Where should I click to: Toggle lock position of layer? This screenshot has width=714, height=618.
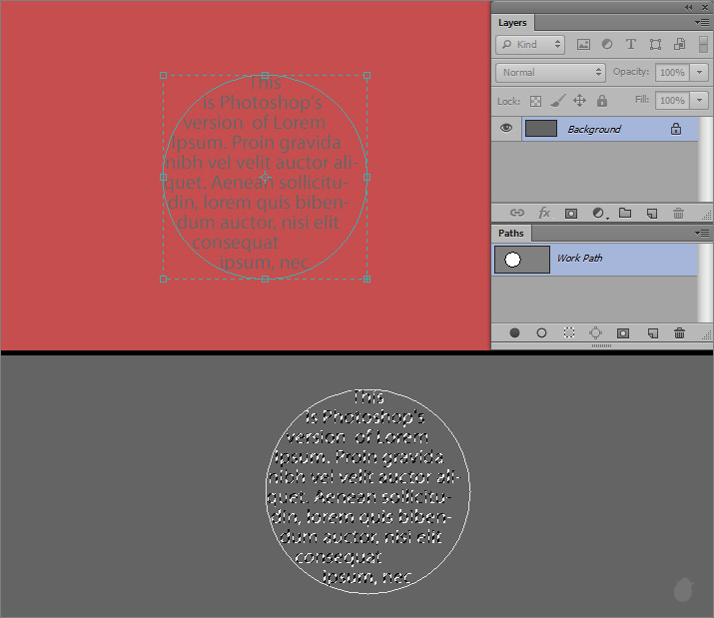click(579, 101)
